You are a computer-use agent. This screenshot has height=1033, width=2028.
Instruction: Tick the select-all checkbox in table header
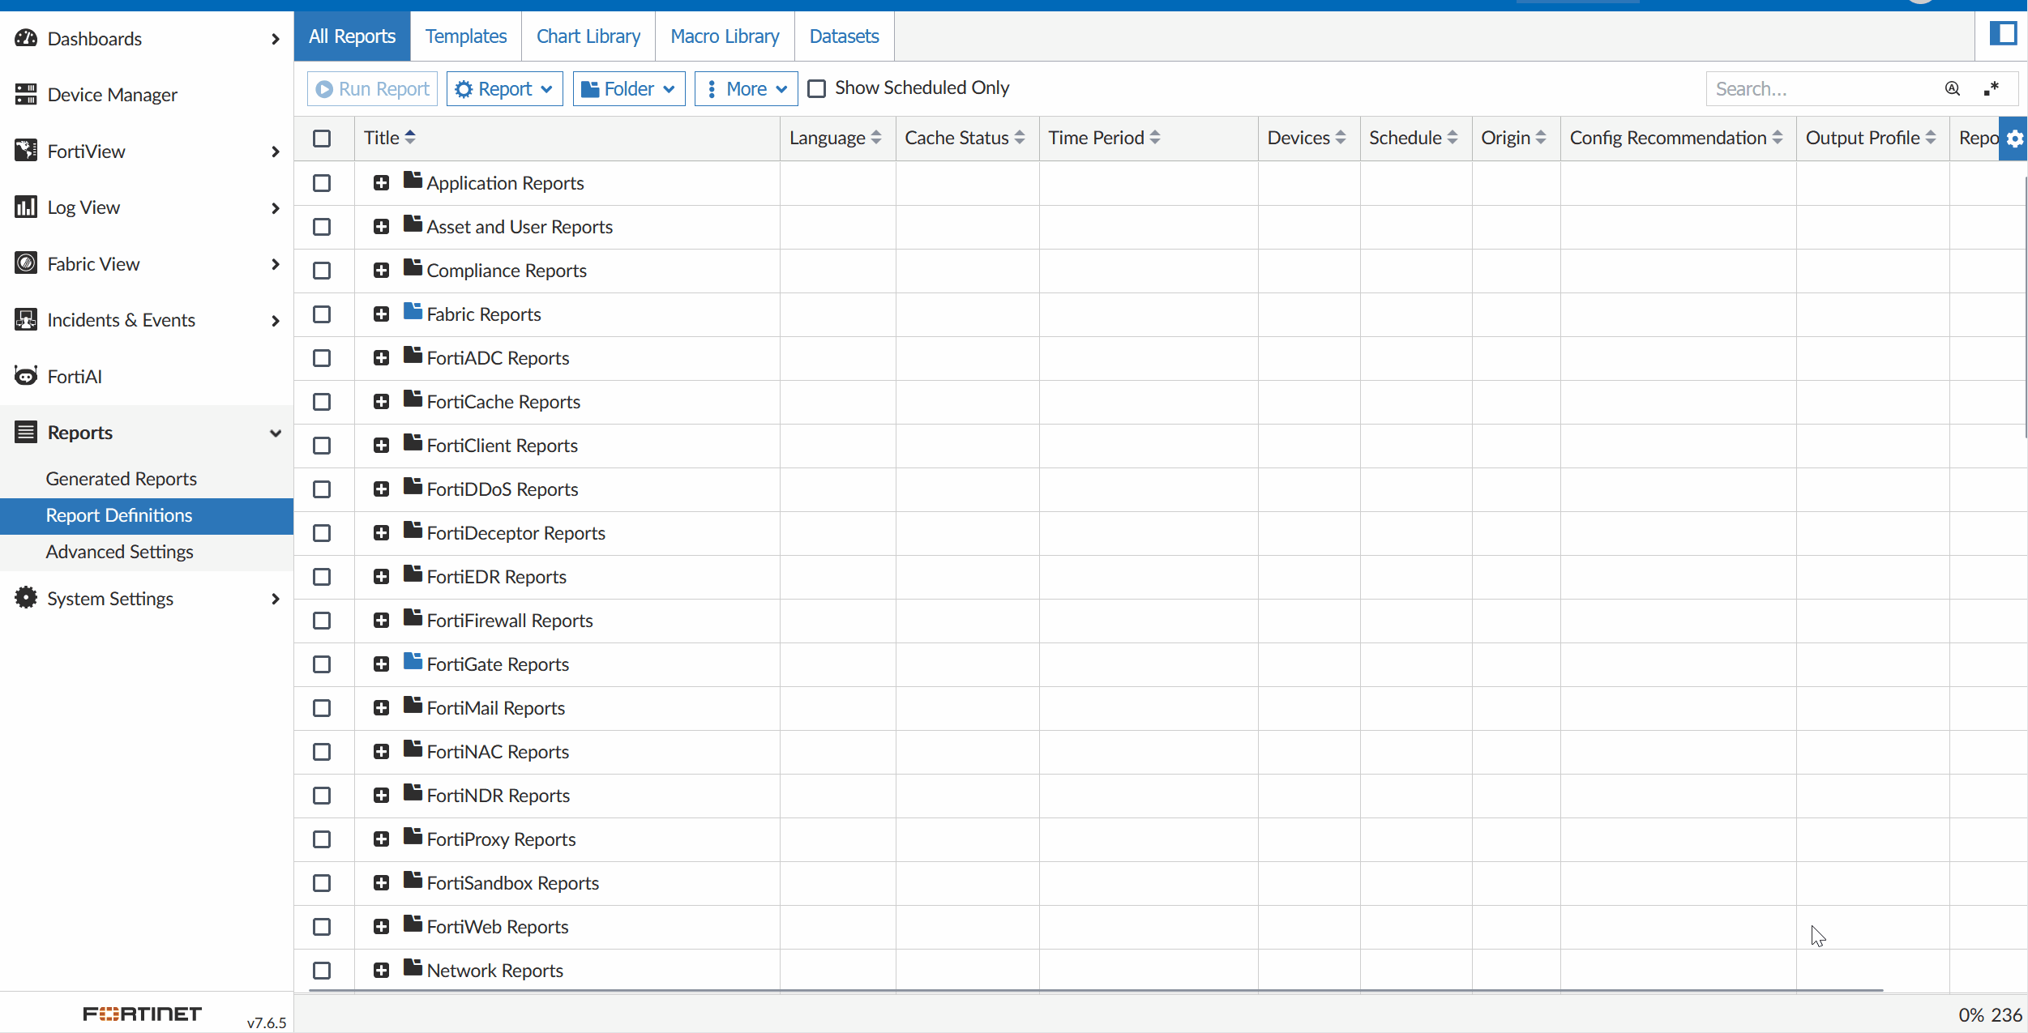click(322, 139)
